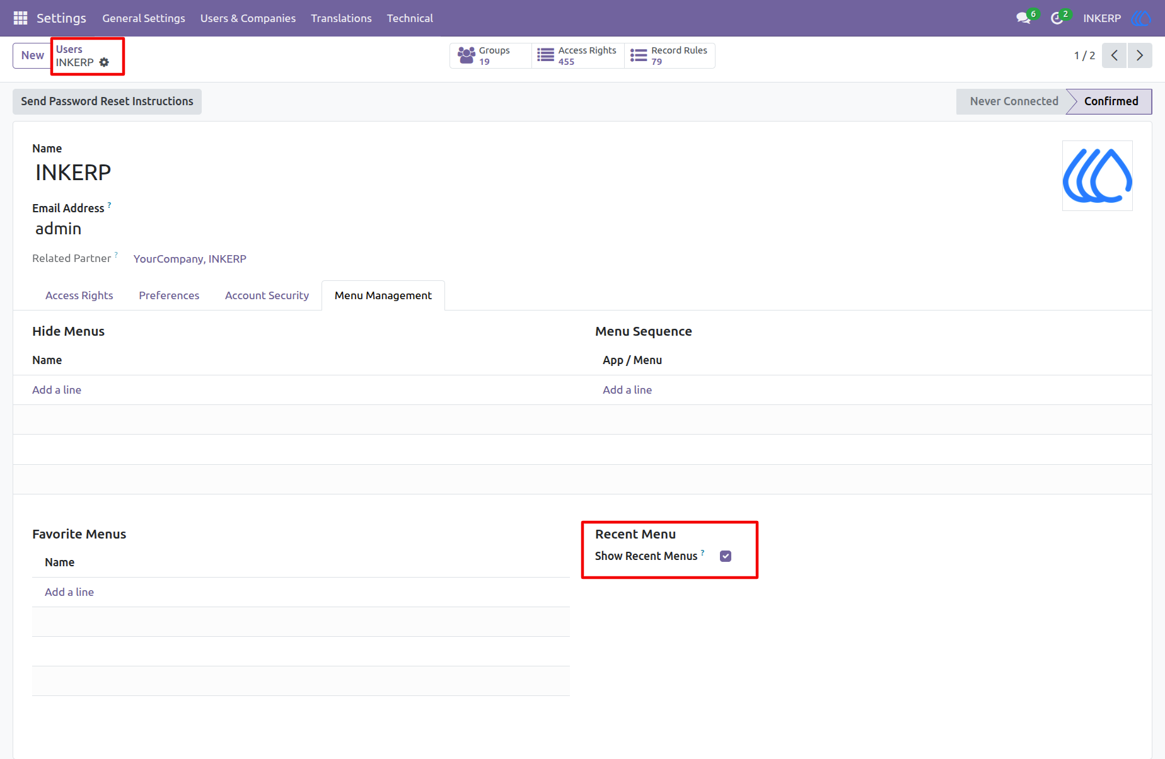This screenshot has height=759, width=1165.
Task: Click the Confirmed status
Action: pyautogui.click(x=1111, y=101)
